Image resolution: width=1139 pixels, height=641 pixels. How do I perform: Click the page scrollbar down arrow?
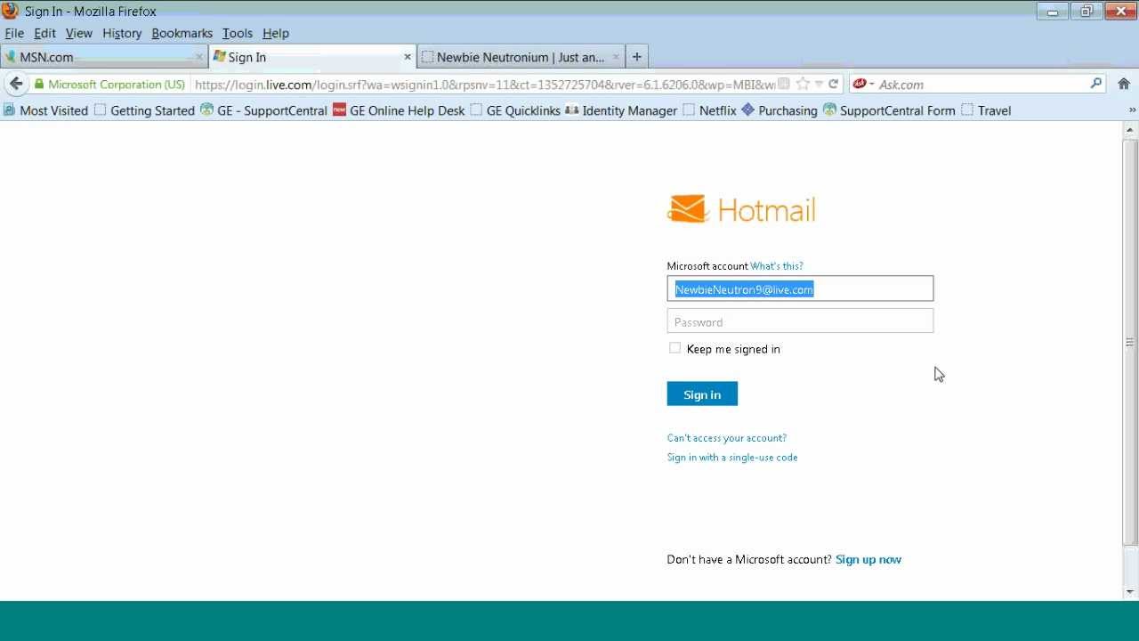pyautogui.click(x=1130, y=591)
